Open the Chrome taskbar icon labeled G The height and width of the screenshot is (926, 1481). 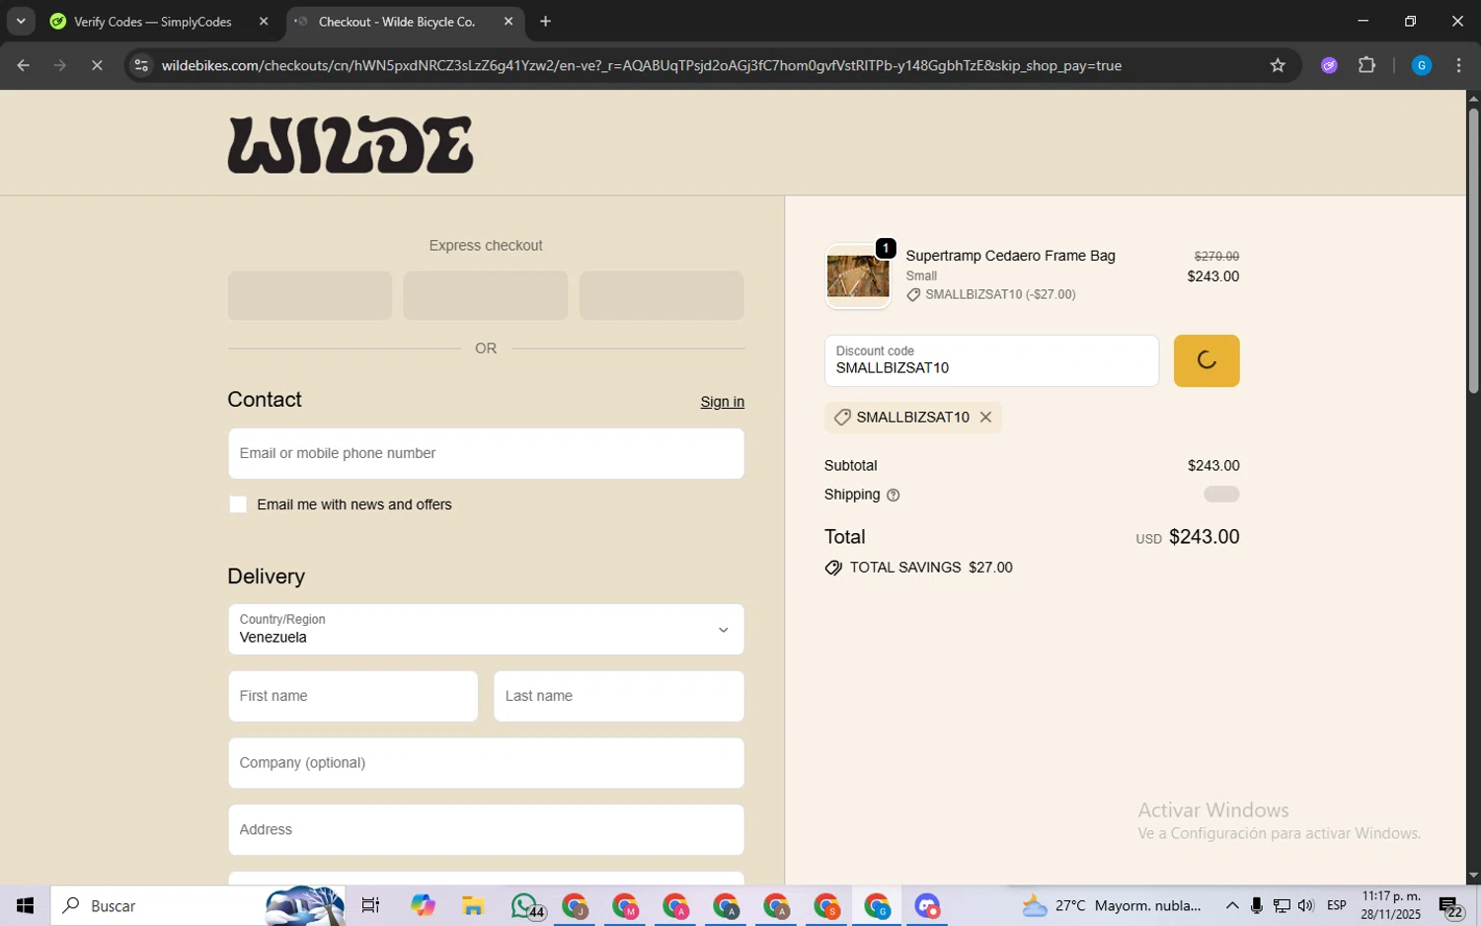pyautogui.click(x=878, y=905)
